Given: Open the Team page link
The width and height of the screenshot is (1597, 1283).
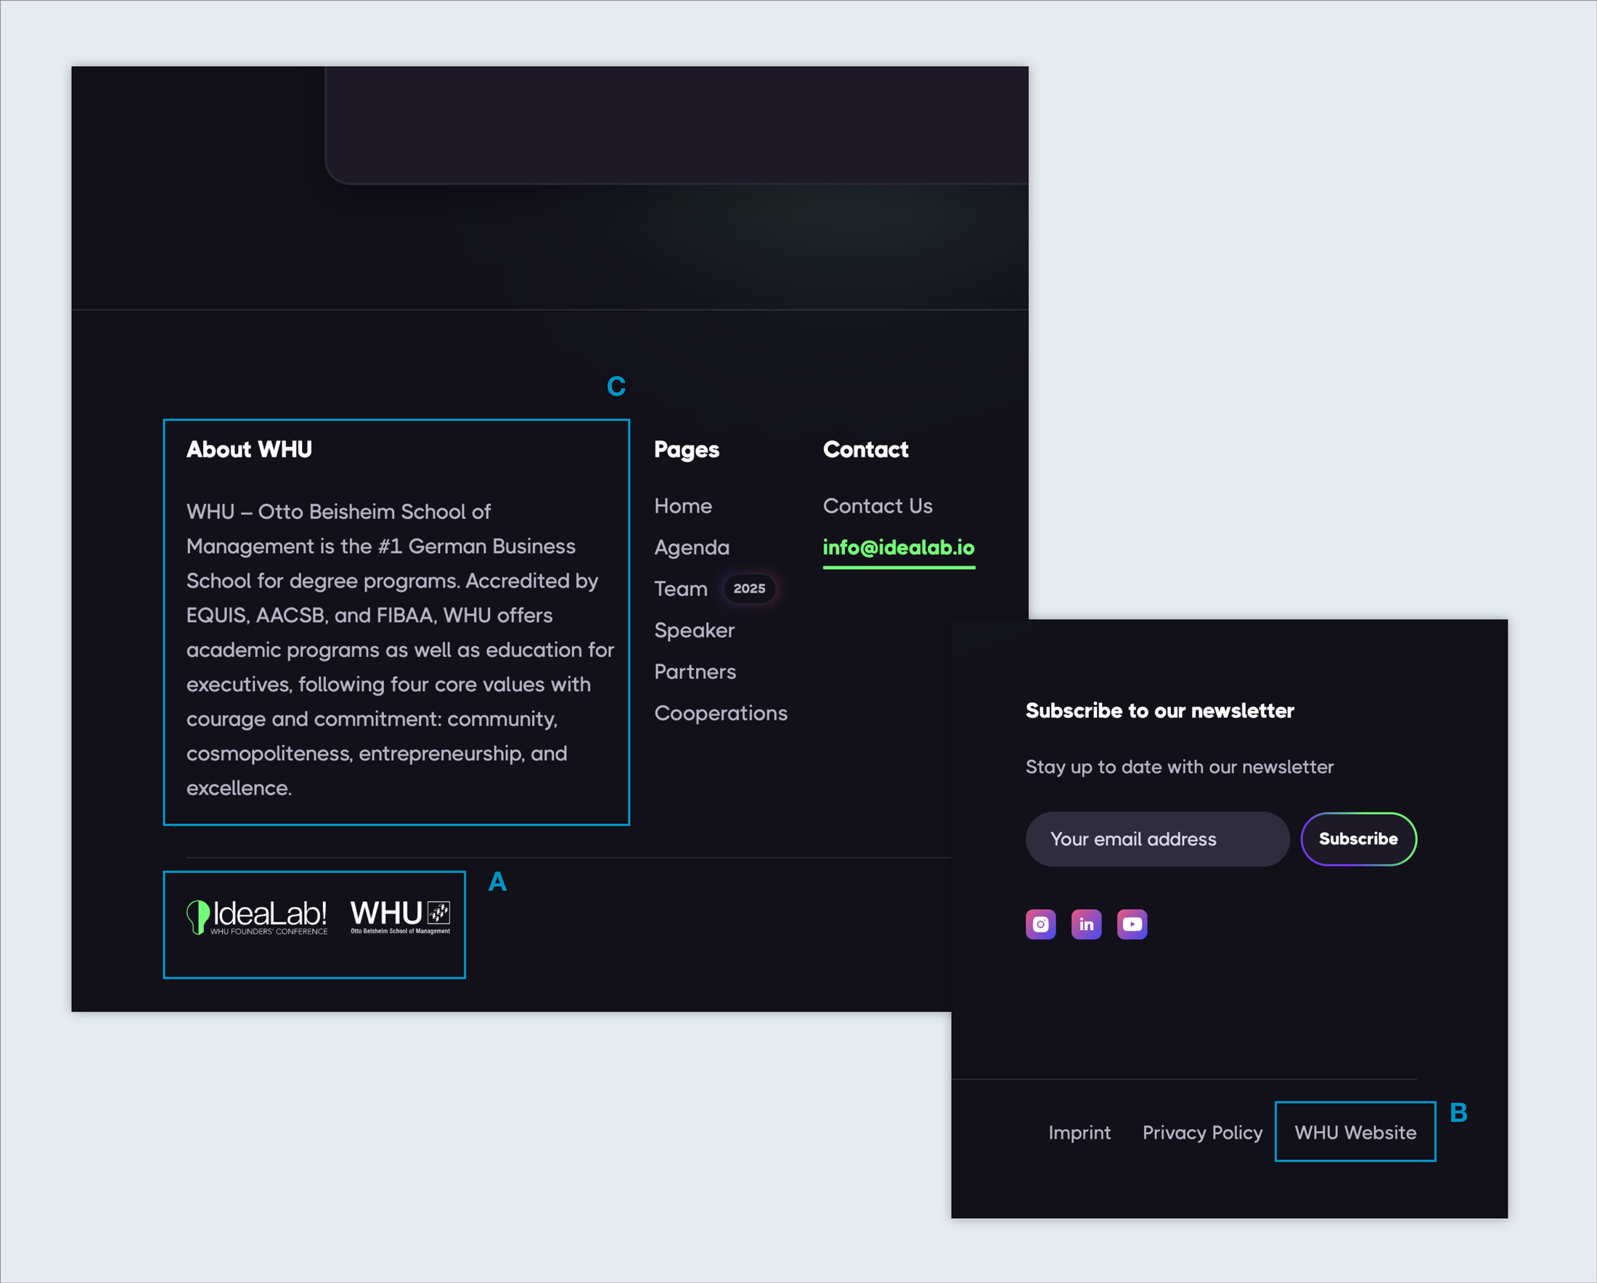Looking at the screenshot, I should tap(680, 589).
